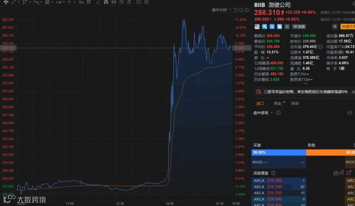Screen dimensions: 355x206
Task: Select the pen shape drawing tool
Action: 25,2
